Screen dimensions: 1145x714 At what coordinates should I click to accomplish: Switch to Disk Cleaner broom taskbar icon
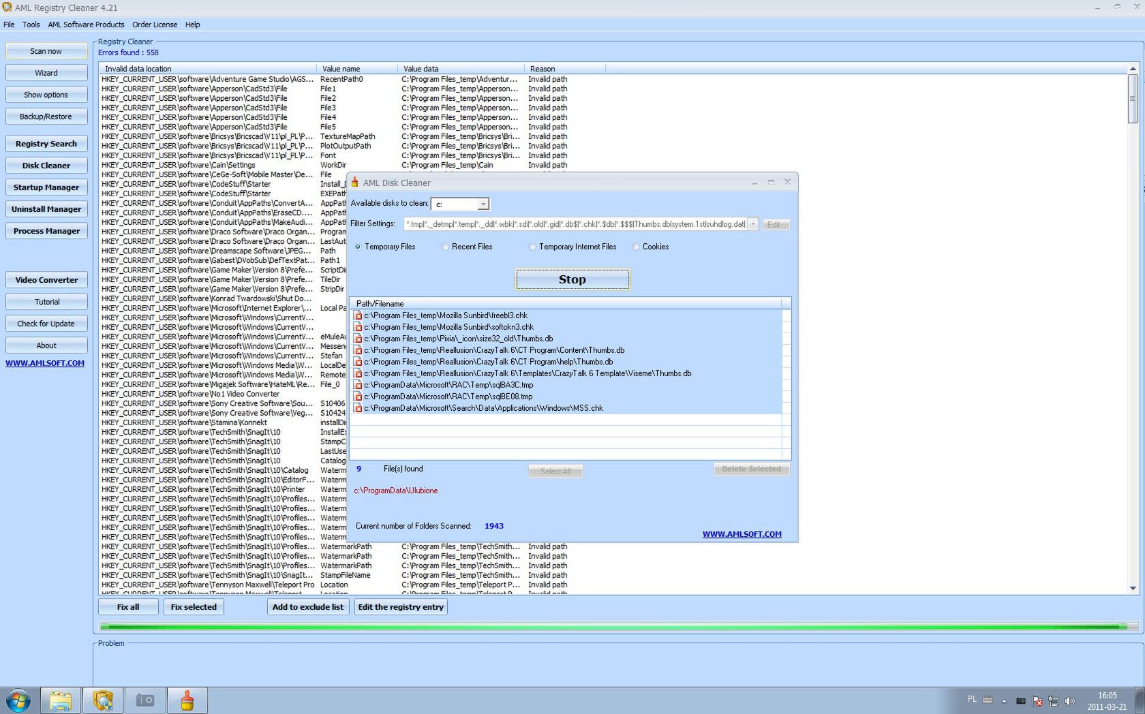pyautogui.click(x=187, y=700)
